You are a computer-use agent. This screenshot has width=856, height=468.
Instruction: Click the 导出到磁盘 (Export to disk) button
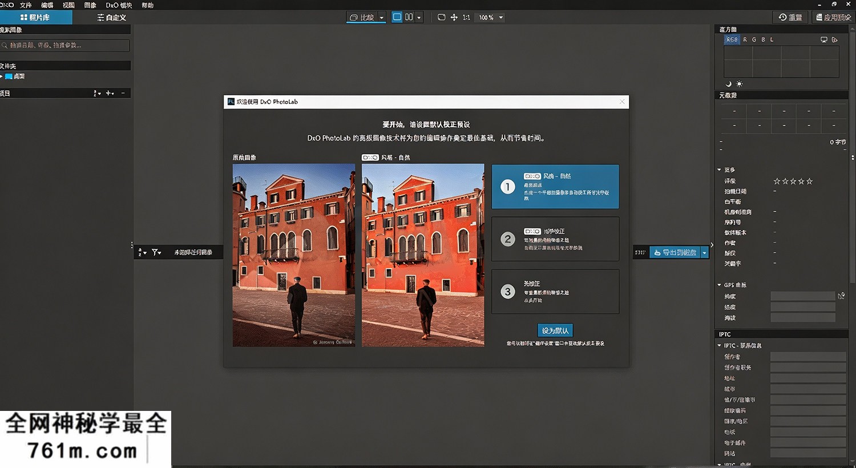click(x=675, y=252)
